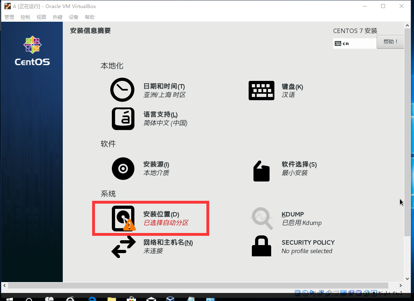
Task: Click the horizontal scrollbar thumb
Action: pyautogui.click(x=198, y=285)
